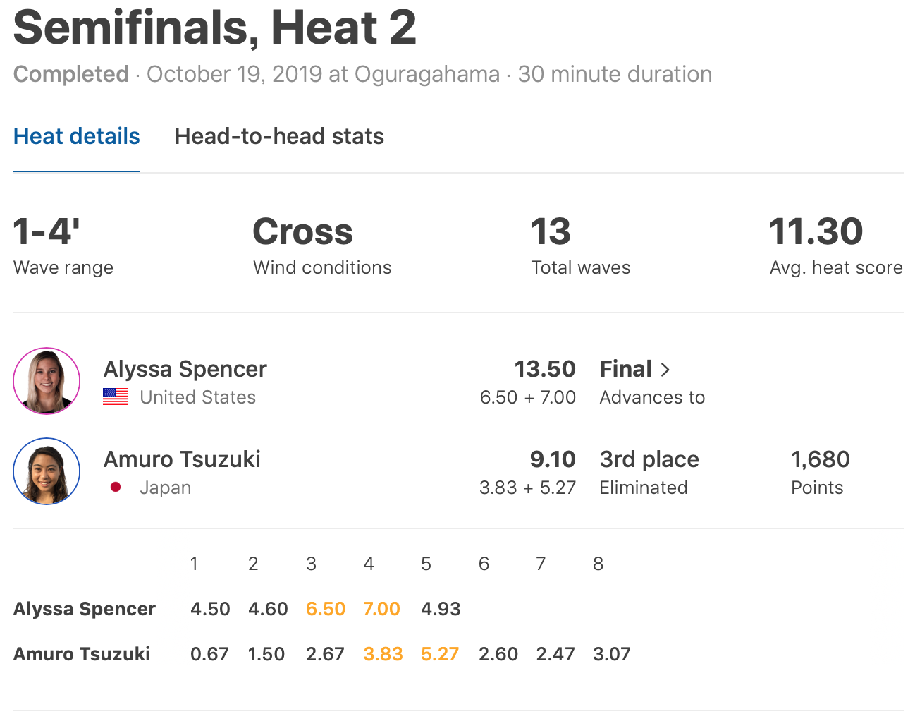The width and height of the screenshot is (915, 714).
Task: Switch to Head-to-head stats tab
Action: tap(279, 136)
